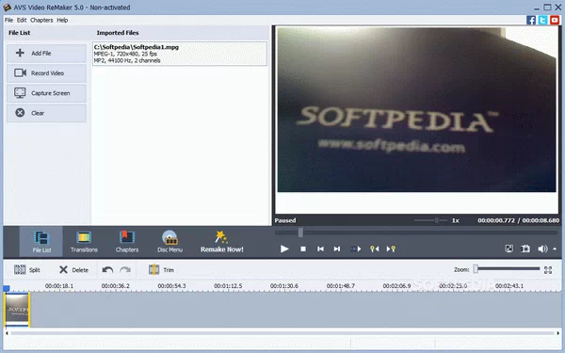The image size is (565, 353).
Task: Toggle full screen preview icon
Action: pyautogui.click(x=508, y=249)
